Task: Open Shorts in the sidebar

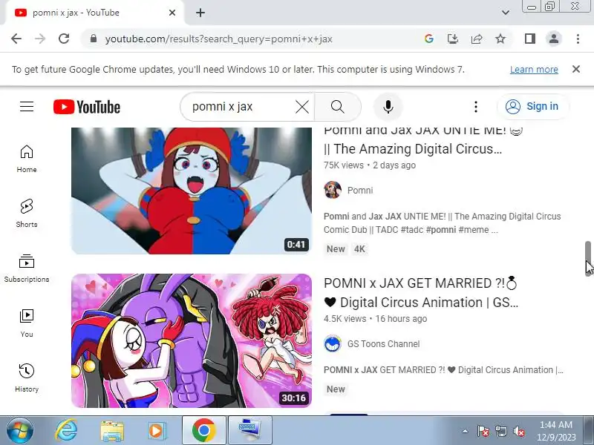Action: [27, 214]
